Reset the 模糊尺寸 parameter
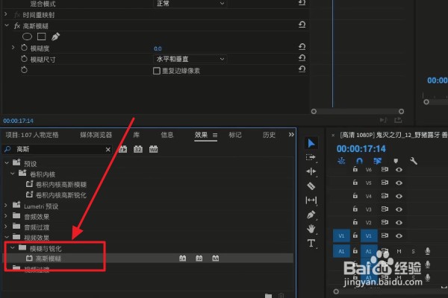 point(302,58)
